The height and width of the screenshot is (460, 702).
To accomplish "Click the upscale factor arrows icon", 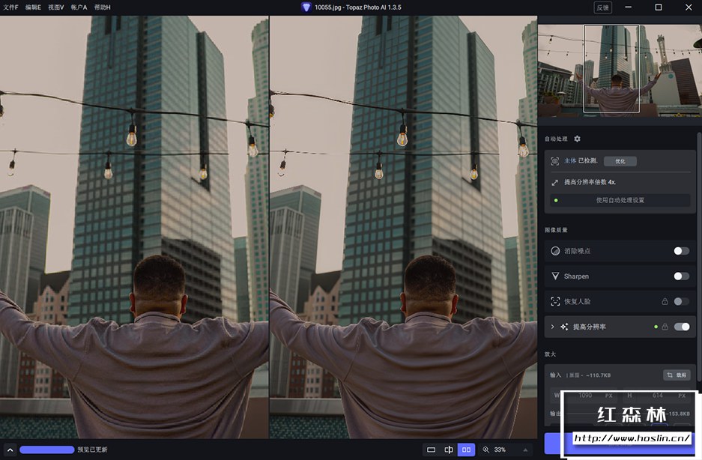I will [x=554, y=182].
